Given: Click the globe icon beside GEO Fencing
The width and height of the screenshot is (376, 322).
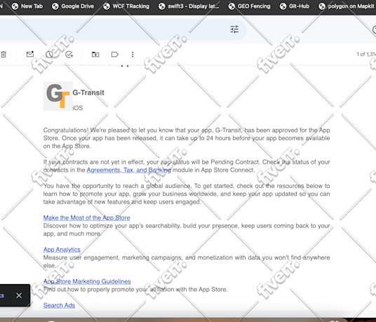Looking at the screenshot, I should tap(231, 6).
